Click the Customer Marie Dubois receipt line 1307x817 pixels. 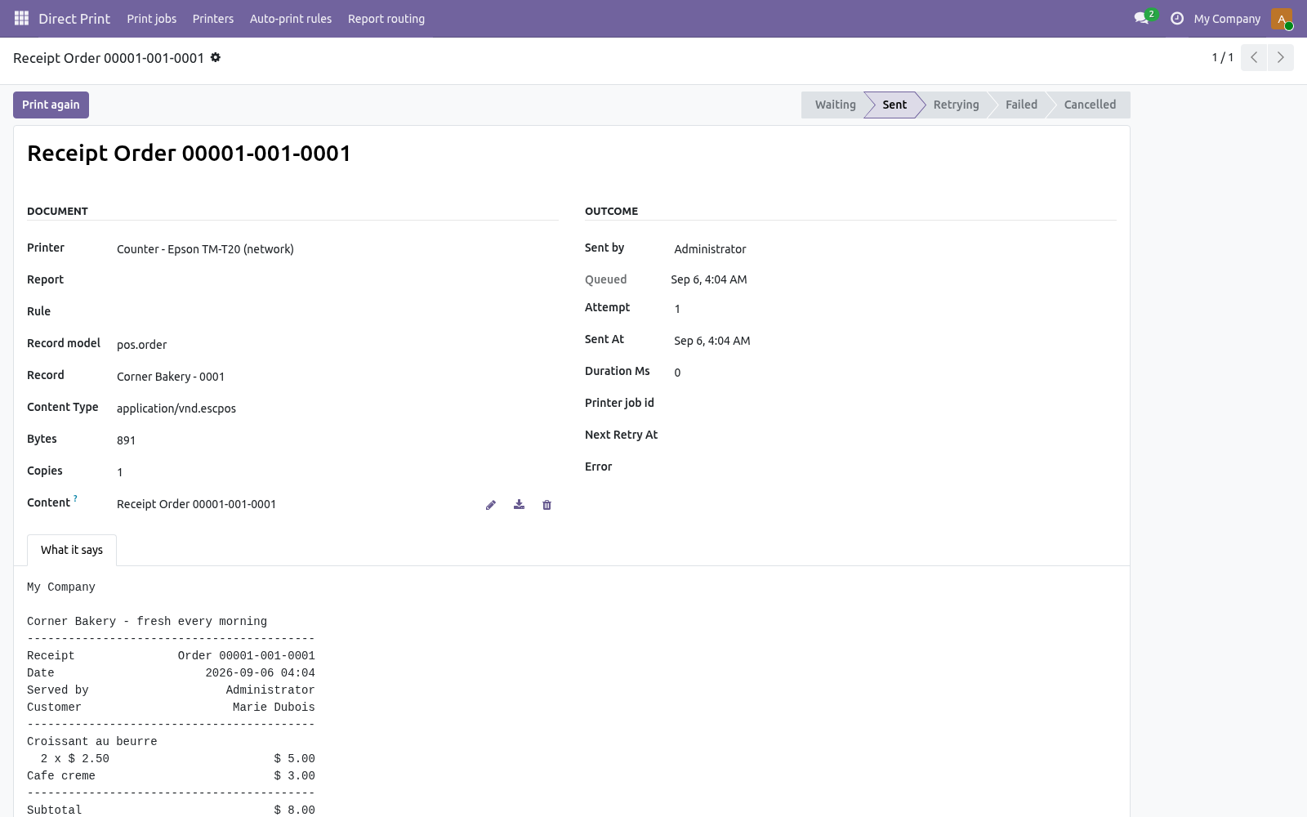[171, 708]
